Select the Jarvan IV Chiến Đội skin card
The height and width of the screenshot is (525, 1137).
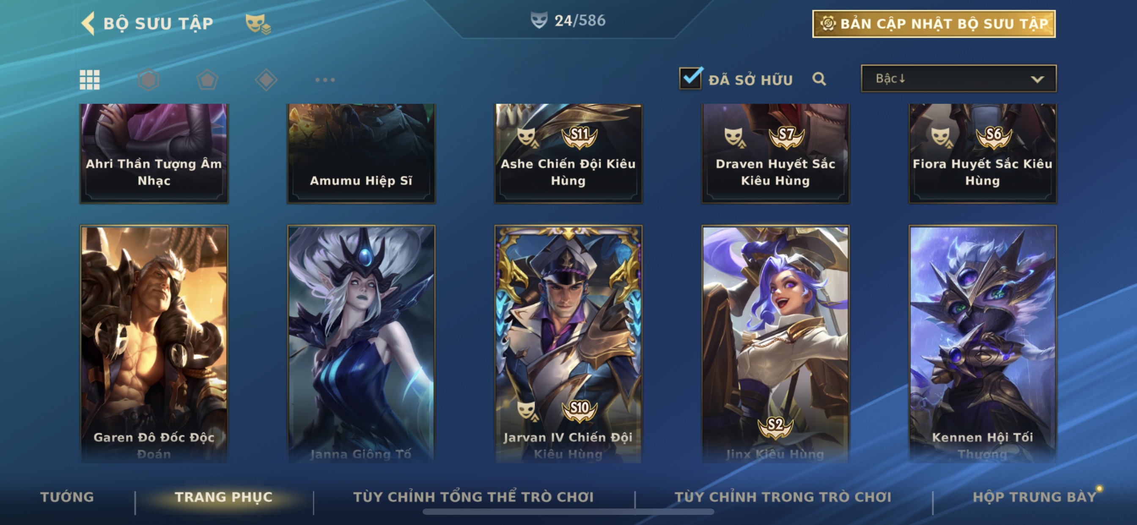568,344
